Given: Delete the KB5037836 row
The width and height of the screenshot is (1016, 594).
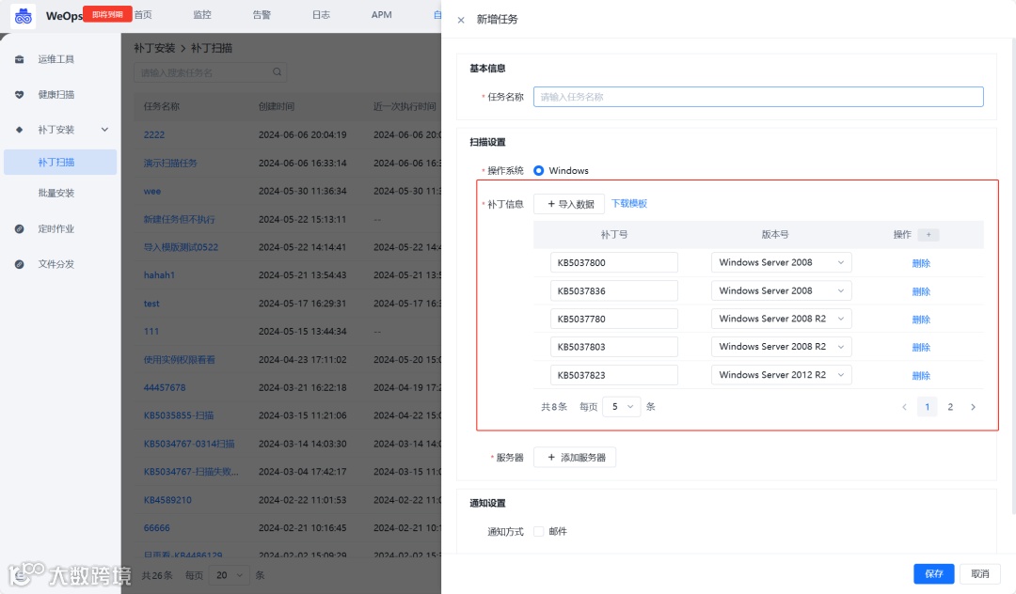Looking at the screenshot, I should click(921, 291).
